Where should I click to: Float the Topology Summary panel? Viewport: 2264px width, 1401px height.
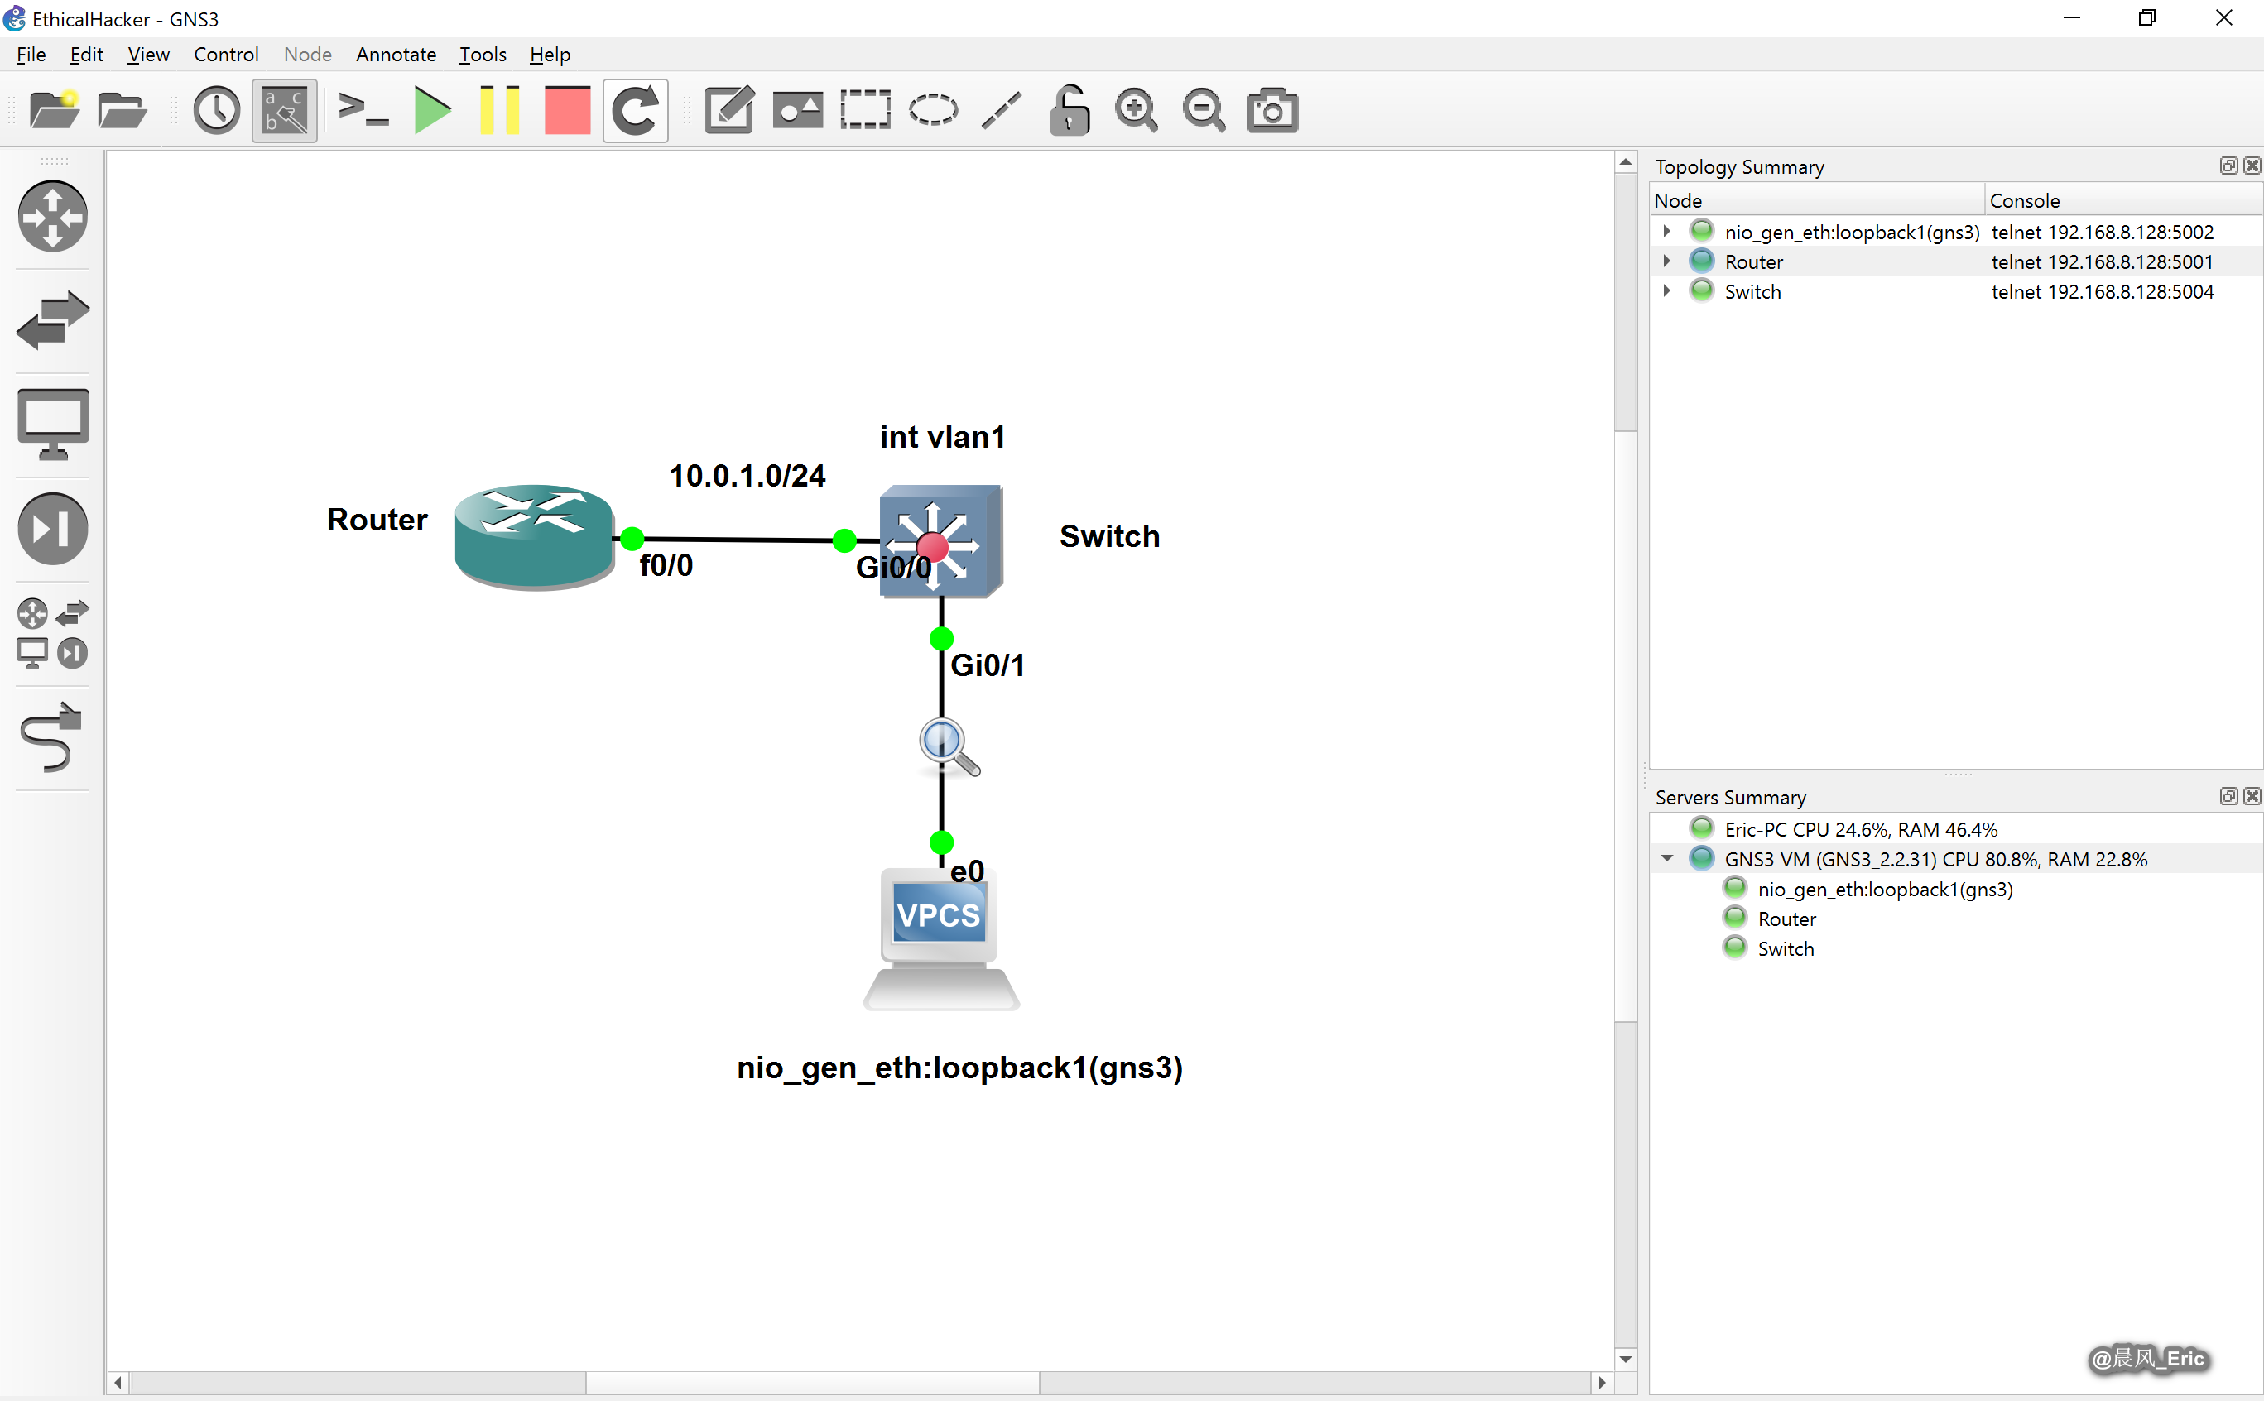click(2228, 166)
